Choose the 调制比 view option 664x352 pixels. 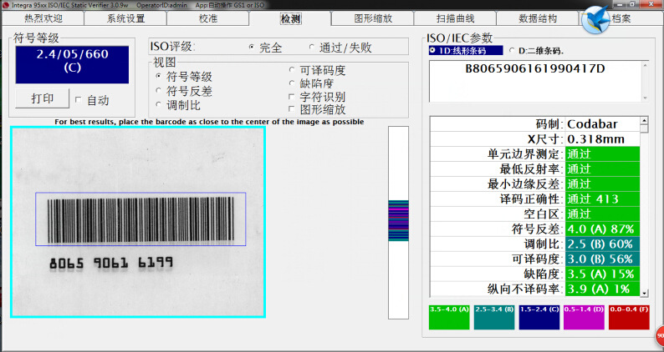159,104
